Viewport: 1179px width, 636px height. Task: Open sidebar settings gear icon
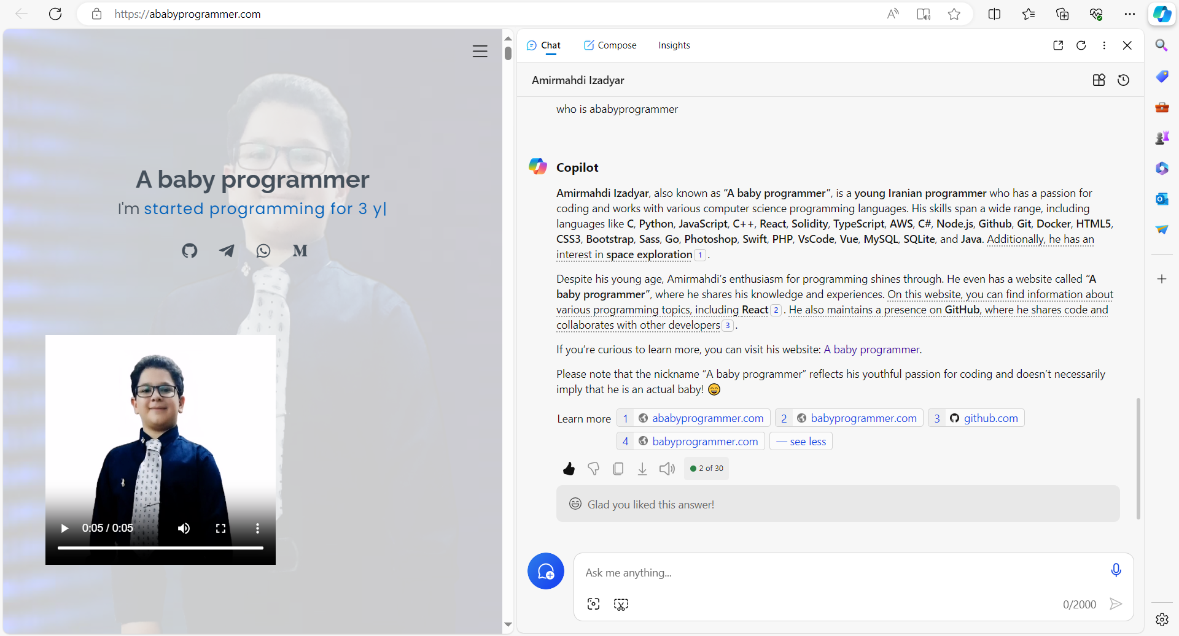(1161, 619)
